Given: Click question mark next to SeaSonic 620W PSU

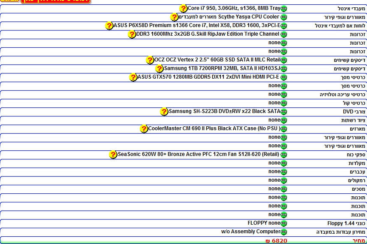Looking at the screenshot, I should coord(113,155).
